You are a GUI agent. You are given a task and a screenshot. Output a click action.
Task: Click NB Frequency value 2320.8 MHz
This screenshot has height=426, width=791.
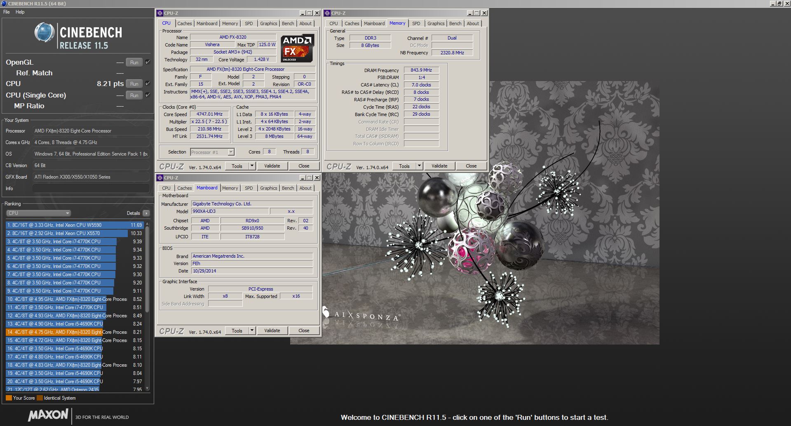click(x=452, y=53)
